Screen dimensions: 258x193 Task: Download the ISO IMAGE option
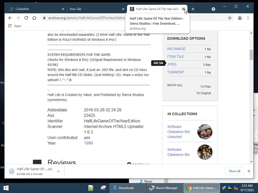click(x=176, y=49)
